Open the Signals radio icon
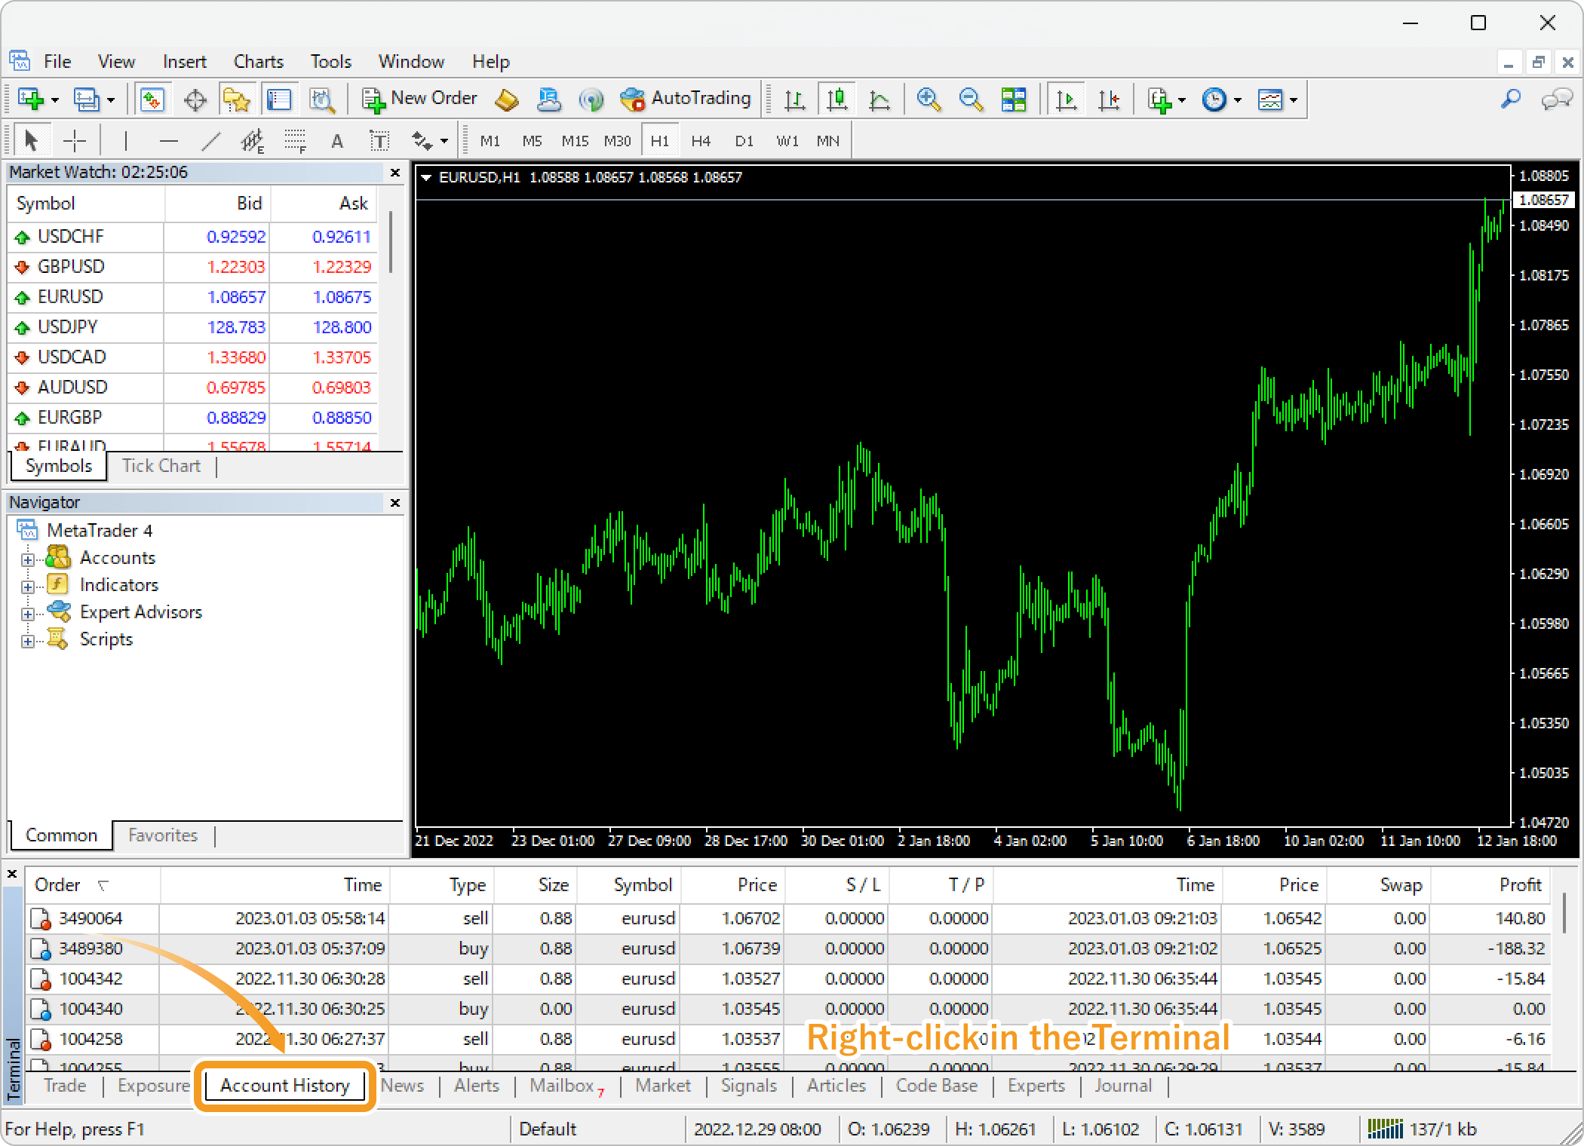Image resolution: width=1584 pixels, height=1146 pixels. point(591,100)
